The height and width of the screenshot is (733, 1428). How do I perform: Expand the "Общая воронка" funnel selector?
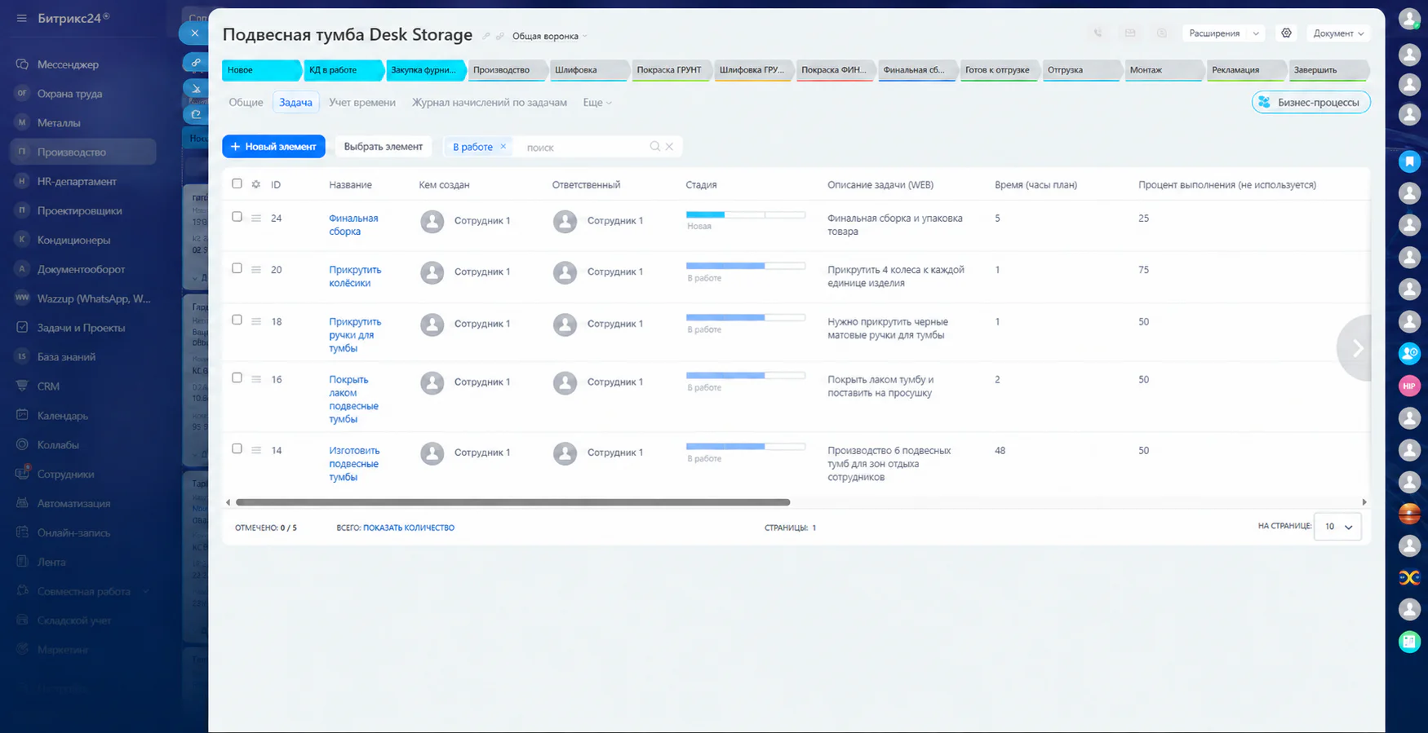point(549,36)
